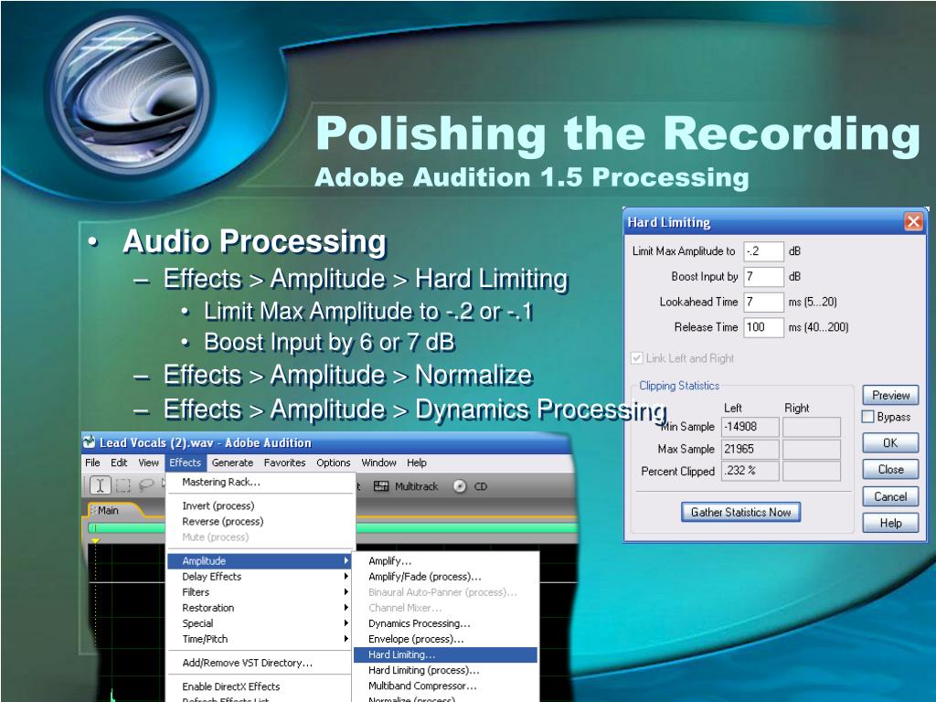Viewport: 936px width, 702px height.
Task: Click the Limit Max Amplitude field
Action: (x=763, y=251)
